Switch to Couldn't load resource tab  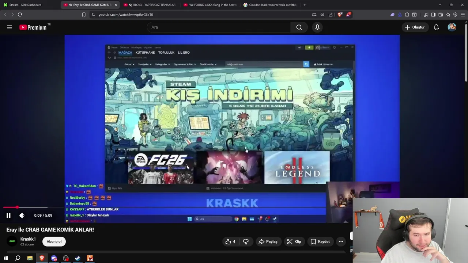coord(270,5)
